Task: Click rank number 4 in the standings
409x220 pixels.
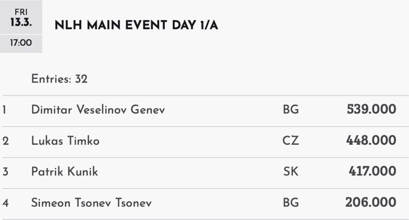Action: click(x=5, y=203)
